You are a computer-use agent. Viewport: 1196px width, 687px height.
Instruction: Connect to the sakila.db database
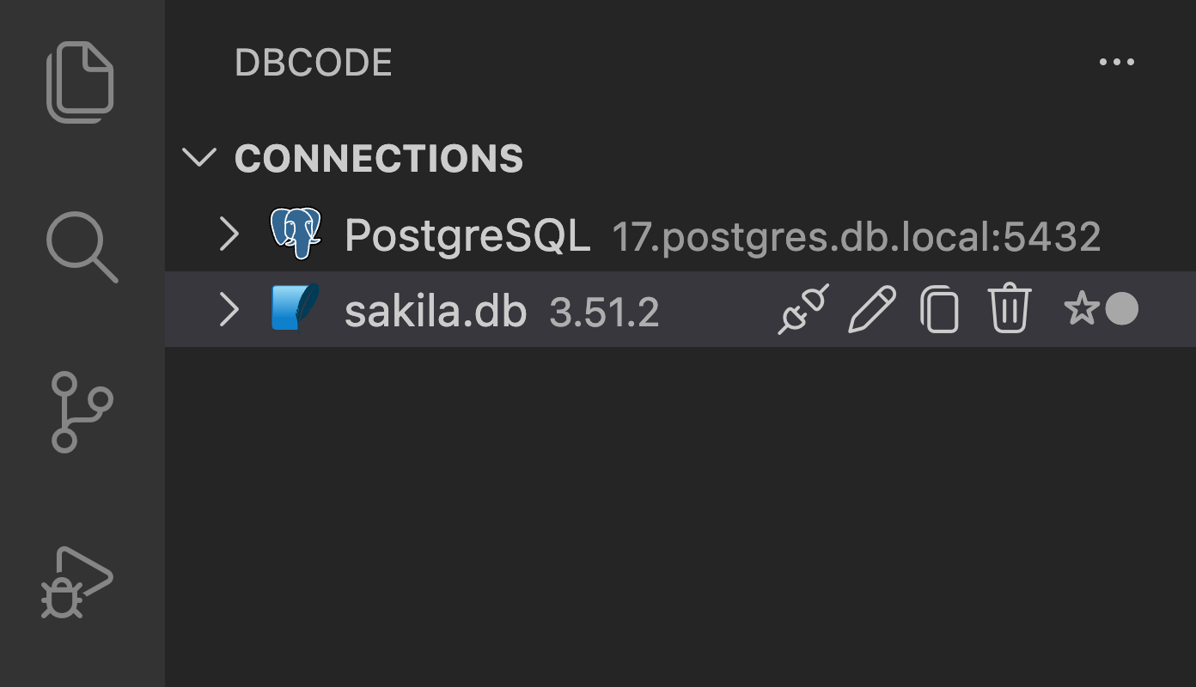click(801, 310)
